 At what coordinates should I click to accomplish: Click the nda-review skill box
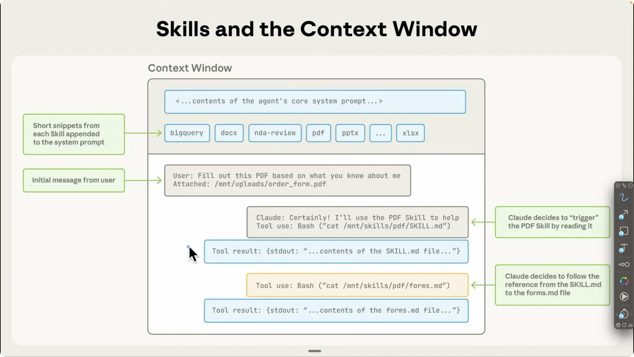[x=275, y=133]
